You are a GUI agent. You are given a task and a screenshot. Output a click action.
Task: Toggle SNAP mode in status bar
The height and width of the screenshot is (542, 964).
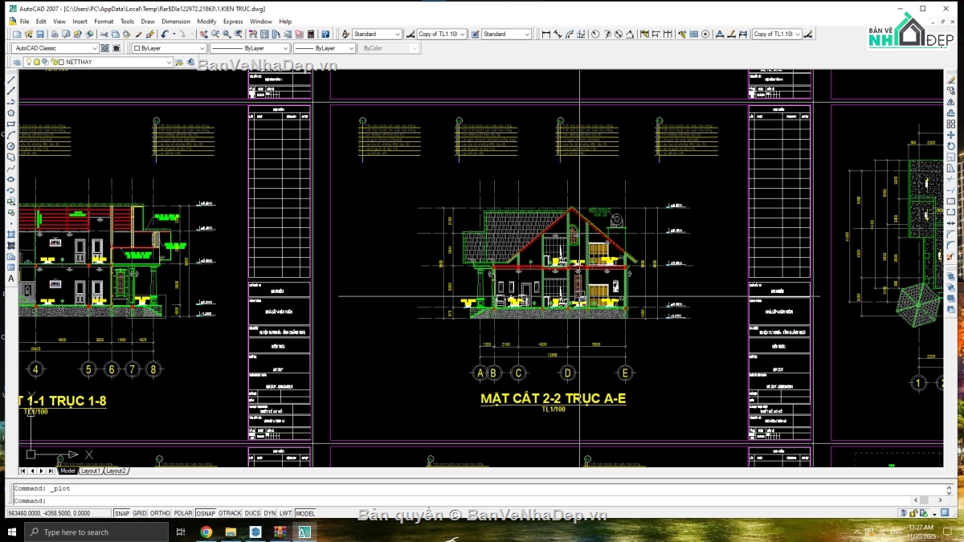click(121, 513)
